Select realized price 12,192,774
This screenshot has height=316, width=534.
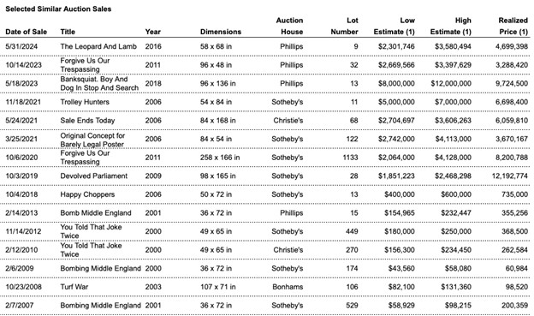(x=510, y=176)
